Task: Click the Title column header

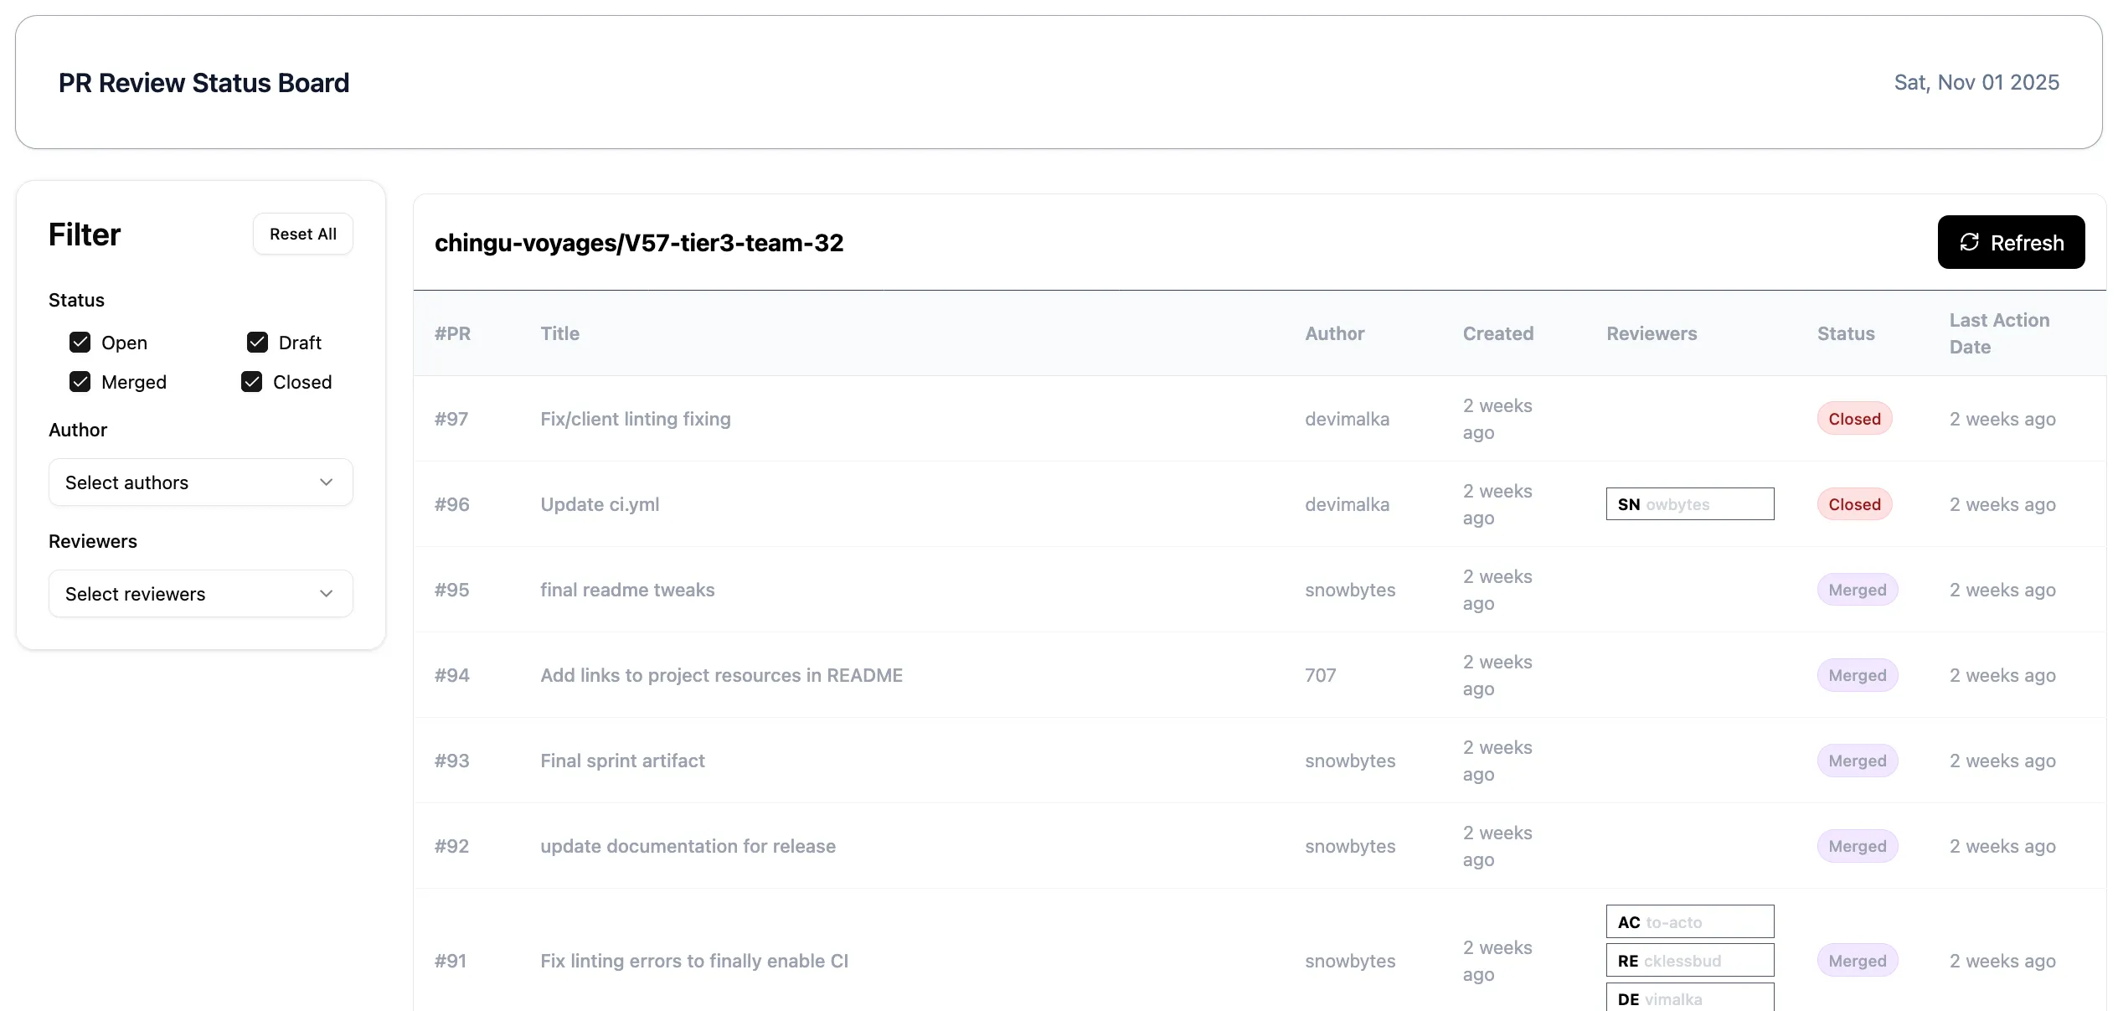Action: 559,333
